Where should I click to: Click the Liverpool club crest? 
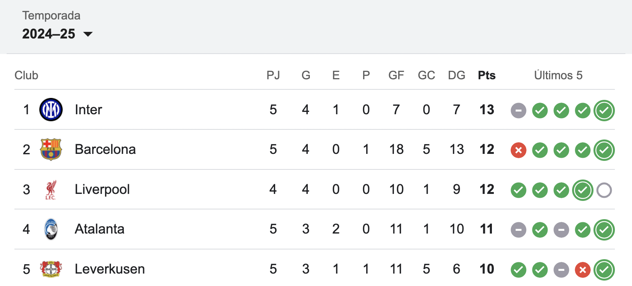[x=51, y=189]
